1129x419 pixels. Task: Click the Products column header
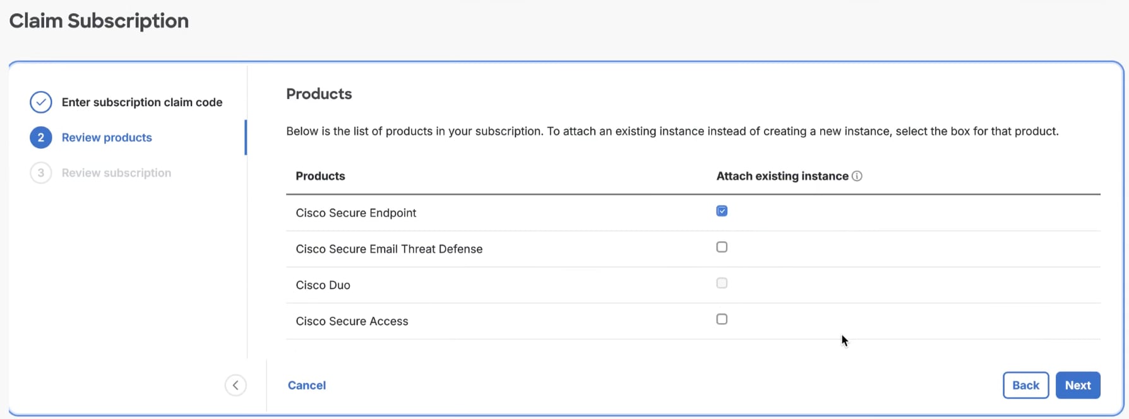pyautogui.click(x=320, y=176)
